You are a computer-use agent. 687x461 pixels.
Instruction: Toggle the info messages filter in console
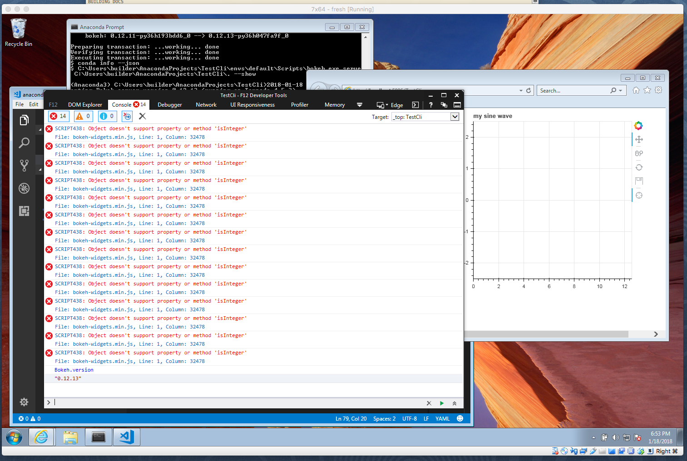click(107, 116)
